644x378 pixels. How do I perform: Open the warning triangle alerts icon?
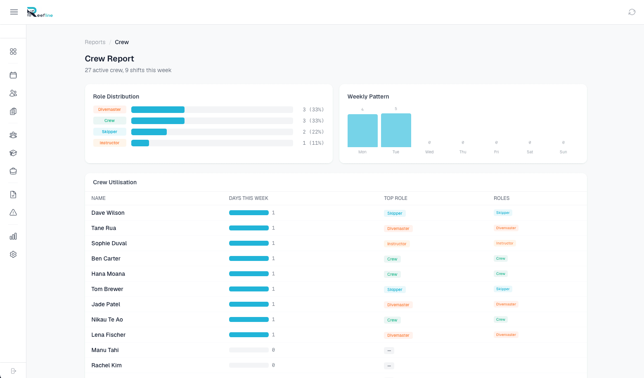13,213
